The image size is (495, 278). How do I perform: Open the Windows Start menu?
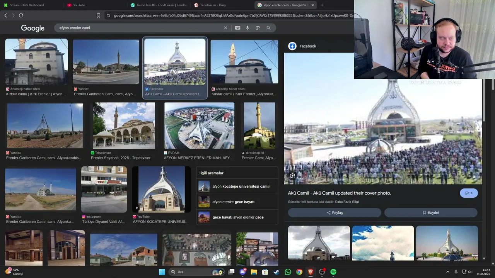(162, 272)
